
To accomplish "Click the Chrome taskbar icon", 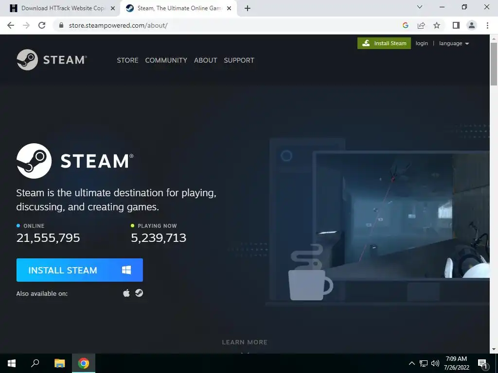I will pyautogui.click(x=84, y=363).
